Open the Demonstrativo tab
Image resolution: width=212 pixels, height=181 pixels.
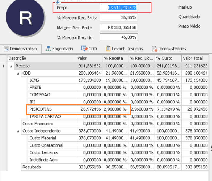(x=21, y=49)
